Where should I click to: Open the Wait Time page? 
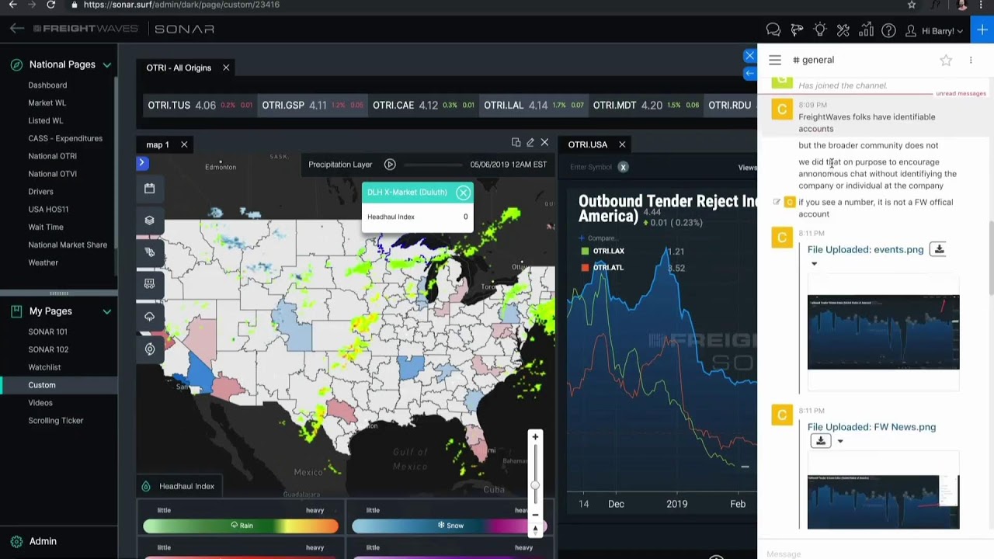tap(46, 227)
